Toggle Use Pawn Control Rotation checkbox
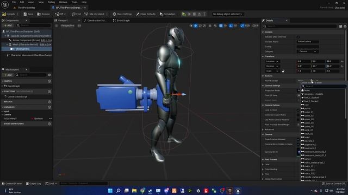Viewport: 348px width, 195px height. 299,120
